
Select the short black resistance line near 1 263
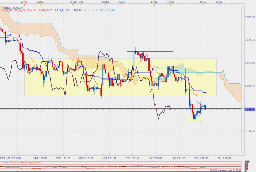pos(150,51)
